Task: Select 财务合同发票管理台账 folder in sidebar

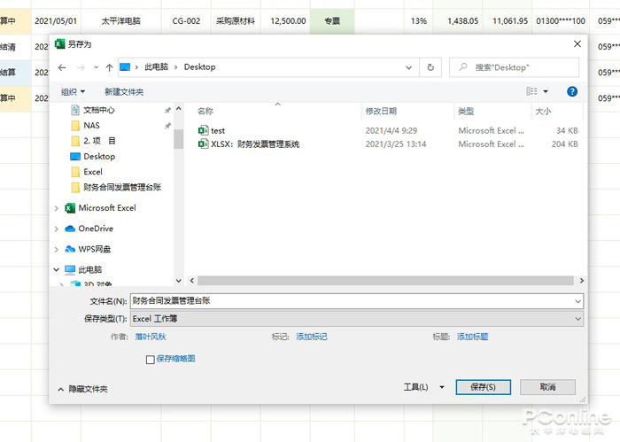Action: [x=122, y=187]
